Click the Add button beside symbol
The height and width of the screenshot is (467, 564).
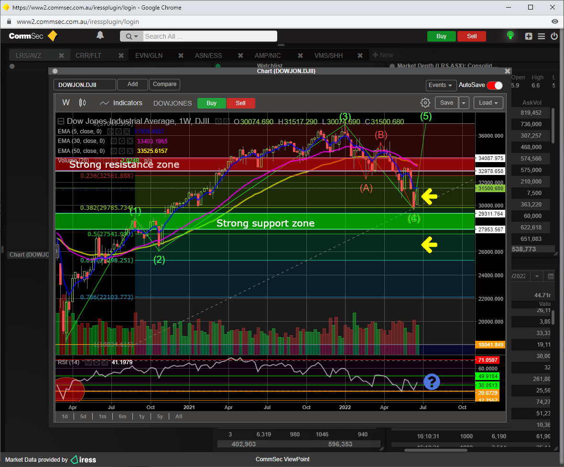point(133,84)
